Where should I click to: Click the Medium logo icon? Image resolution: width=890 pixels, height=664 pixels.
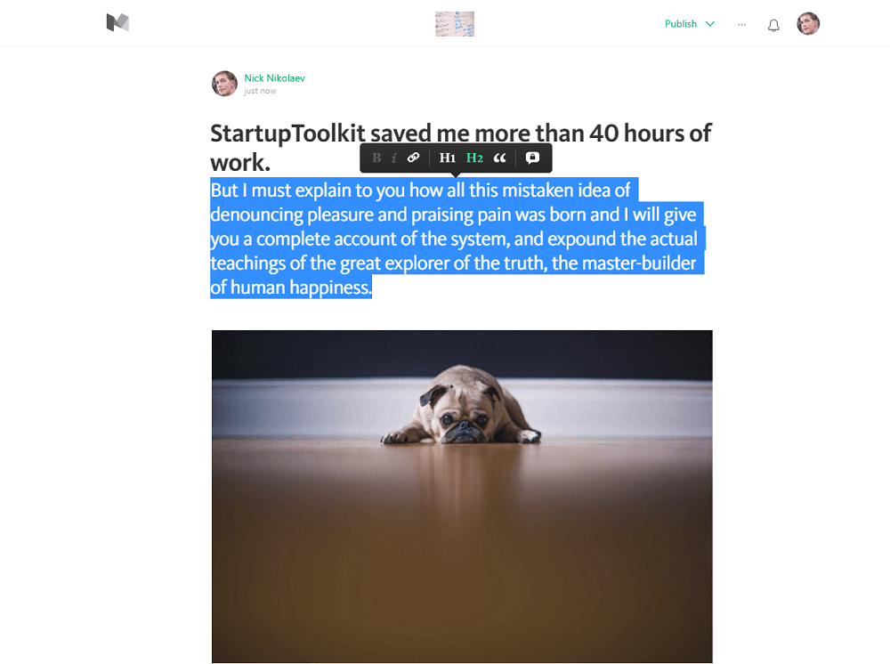(x=117, y=23)
